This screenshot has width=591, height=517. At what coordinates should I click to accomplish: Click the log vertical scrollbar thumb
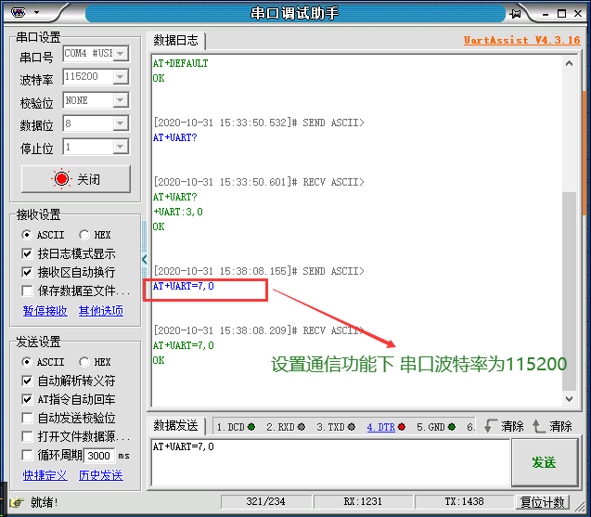point(569,291)
